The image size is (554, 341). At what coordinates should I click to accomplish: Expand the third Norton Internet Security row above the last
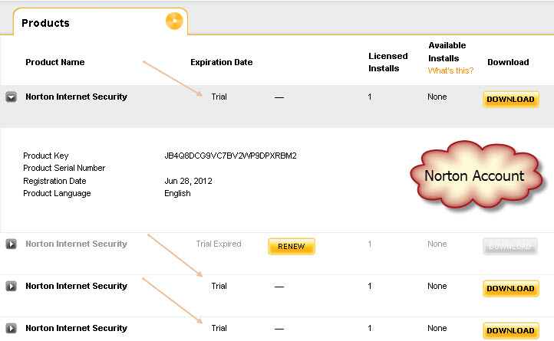click(x=12, y=286)
